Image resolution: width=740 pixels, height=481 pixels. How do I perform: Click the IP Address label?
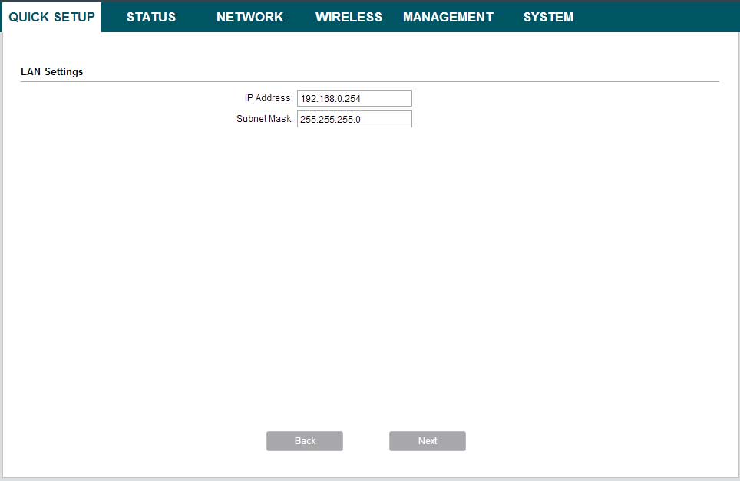pyautogui.click(x=269, y=98)
